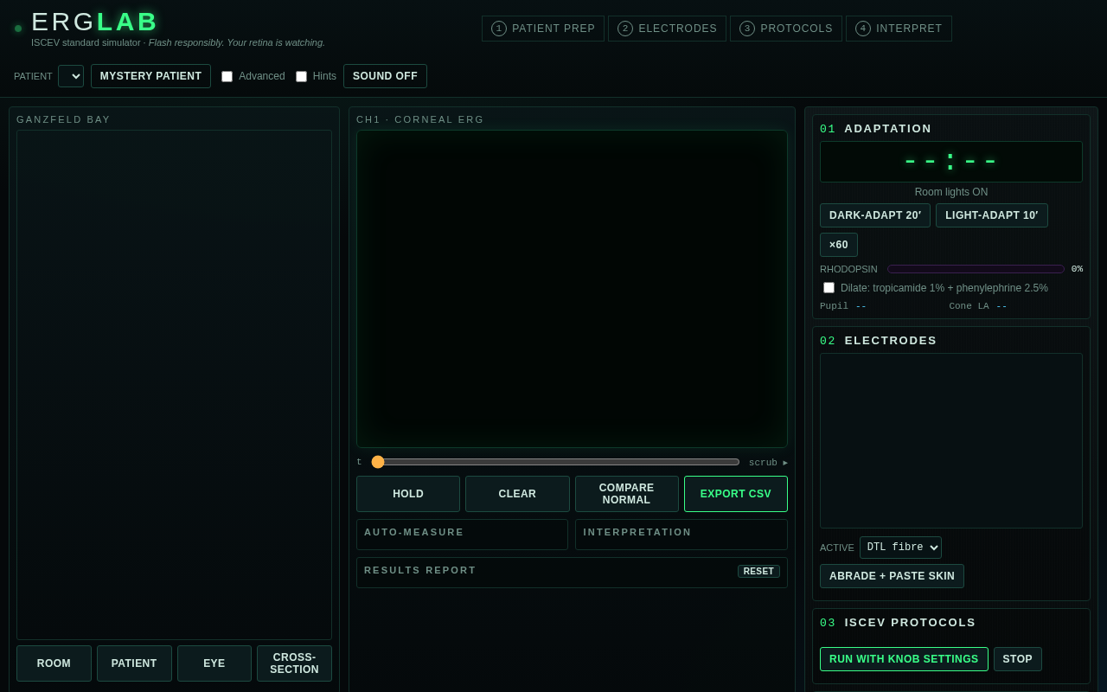Start 10-minute light adaptation
The height and width of the screenshot is (692, 1107).
click(992, 215)
